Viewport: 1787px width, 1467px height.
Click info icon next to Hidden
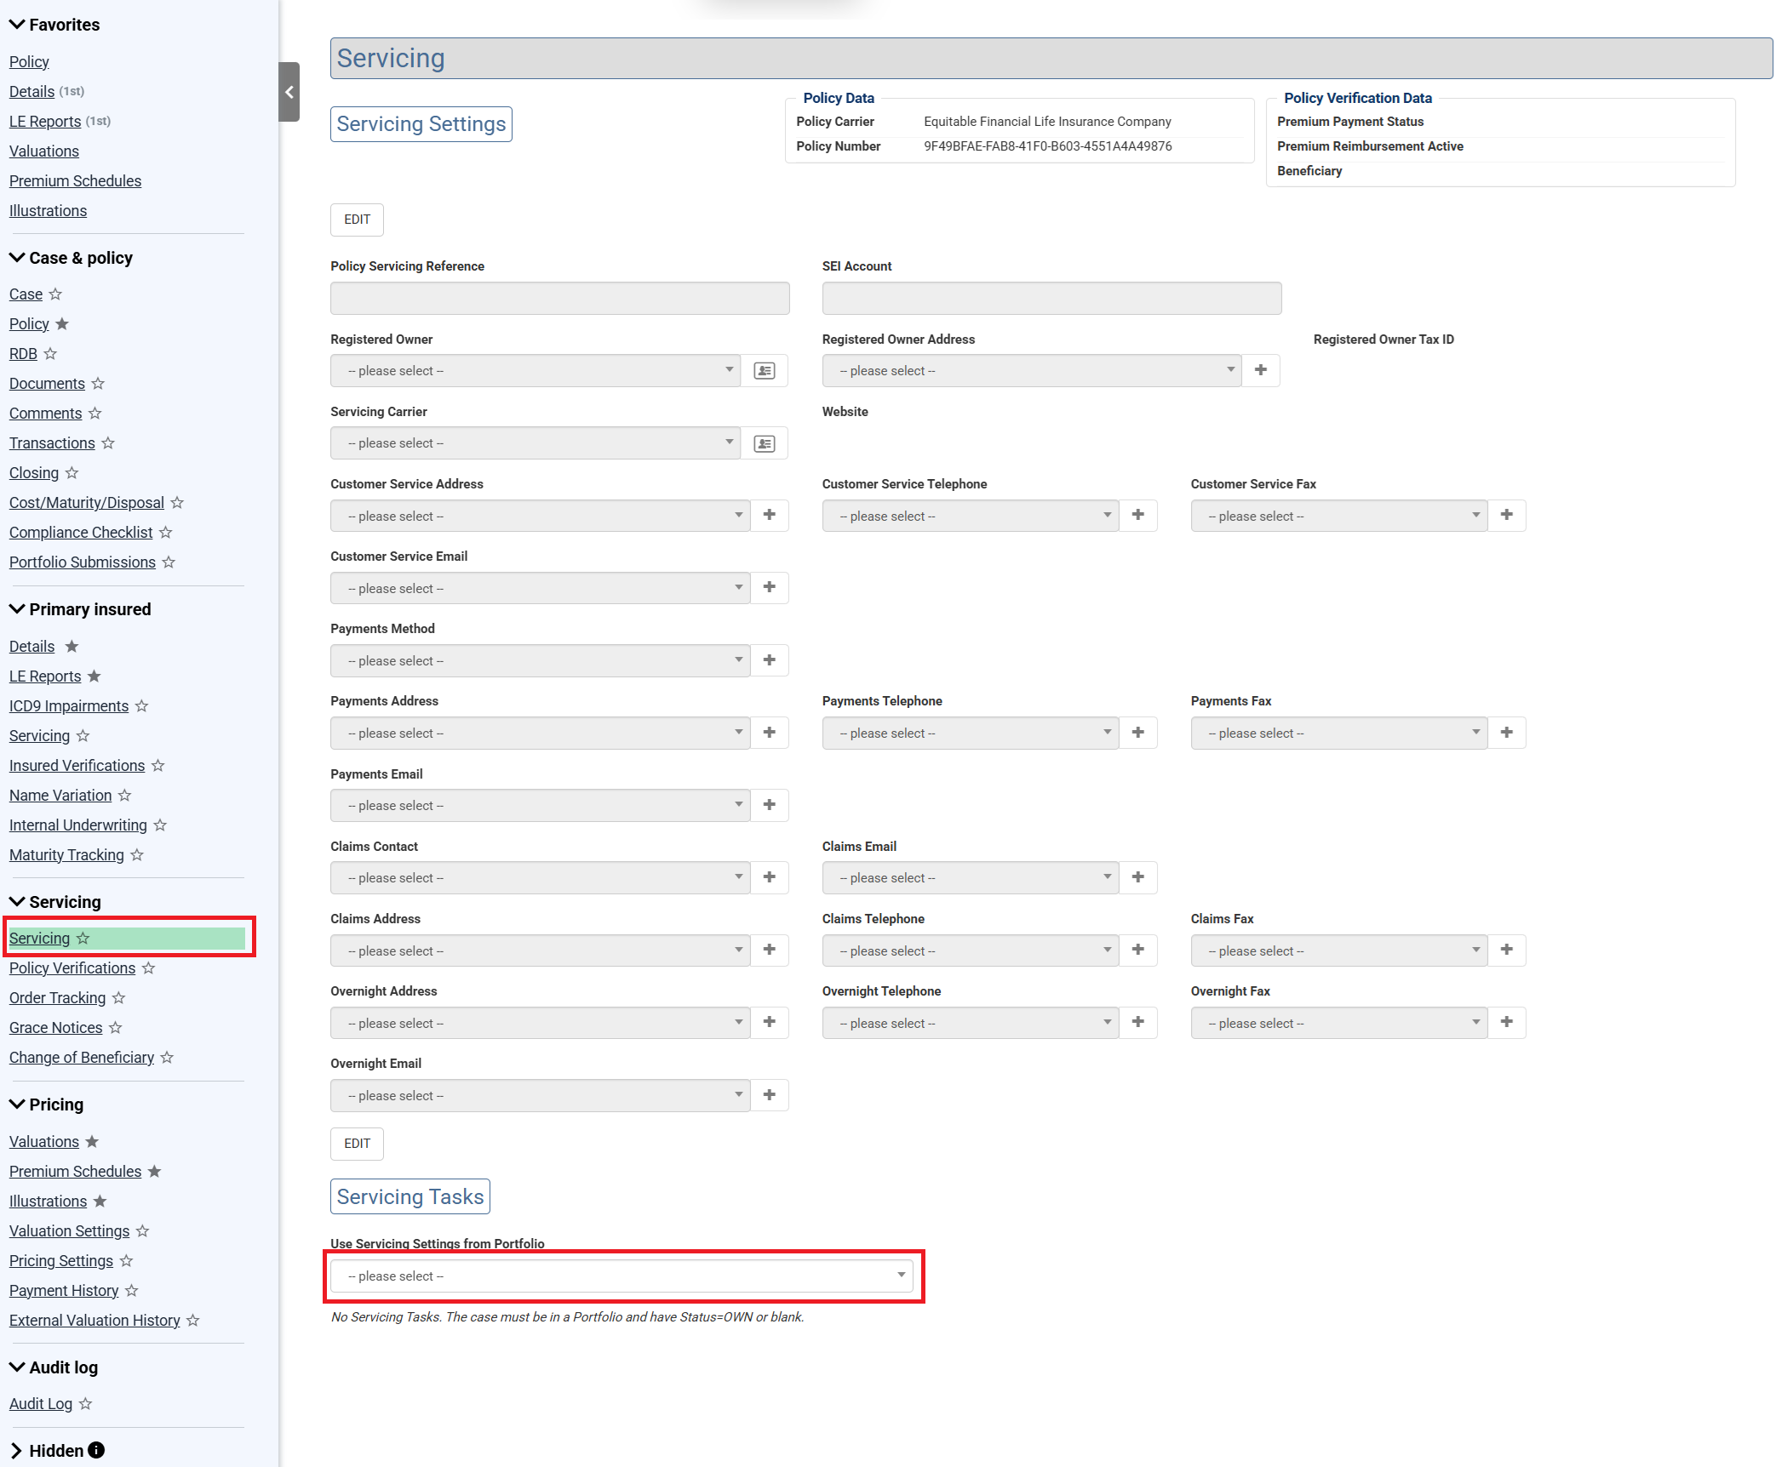96,1450
